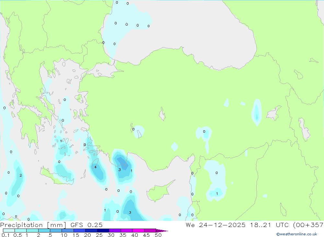324x237 pixels.
Task: Click the 40–45 mm magenta legend swatch
Action: click(138, 231)
